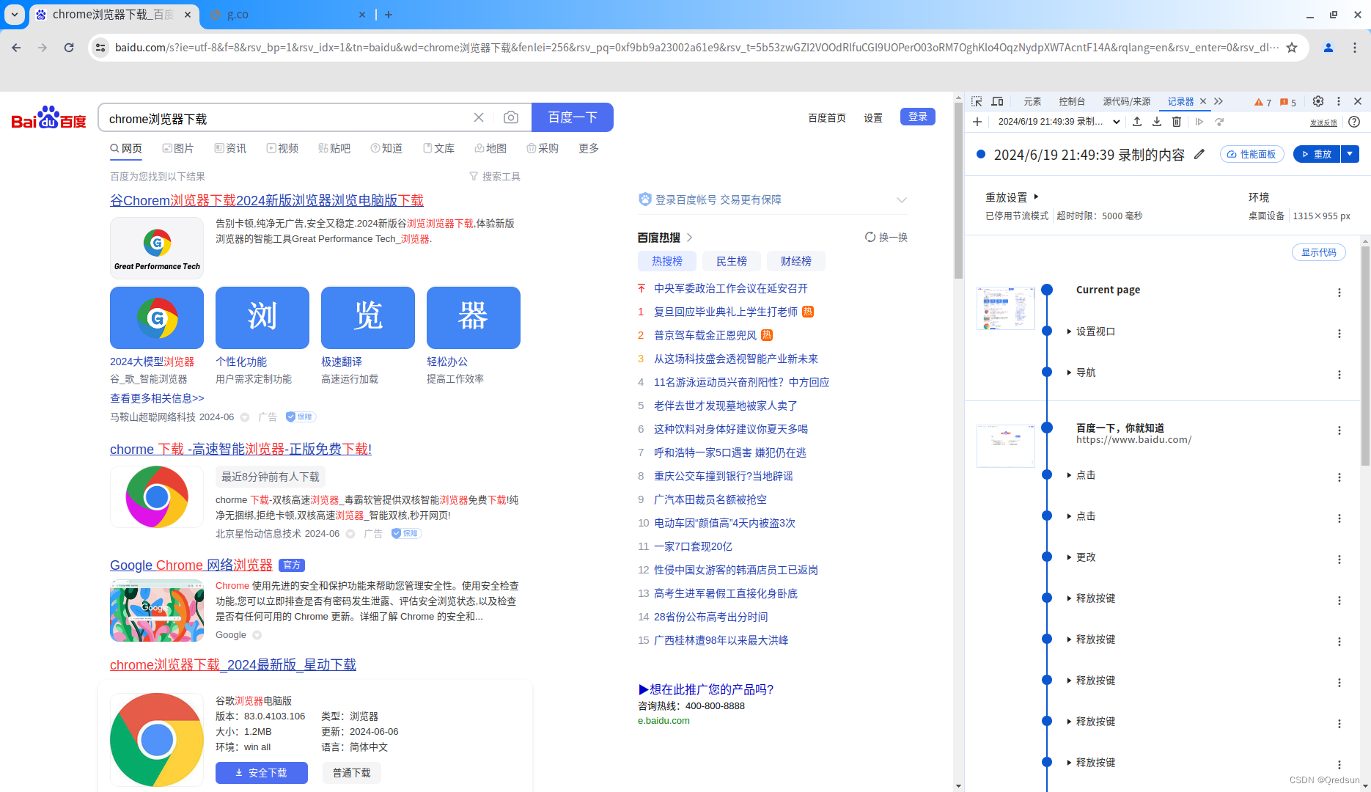
Task: Open warnings counter showing 7
Action: point(1263,102)
